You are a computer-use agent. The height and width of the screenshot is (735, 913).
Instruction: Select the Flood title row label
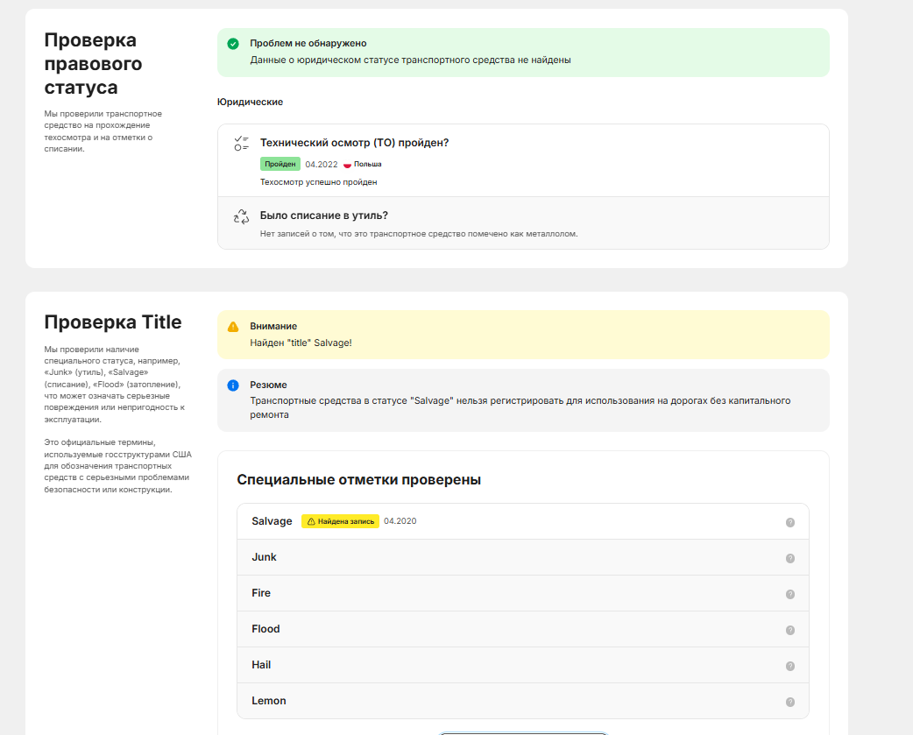tap(265, 629)
